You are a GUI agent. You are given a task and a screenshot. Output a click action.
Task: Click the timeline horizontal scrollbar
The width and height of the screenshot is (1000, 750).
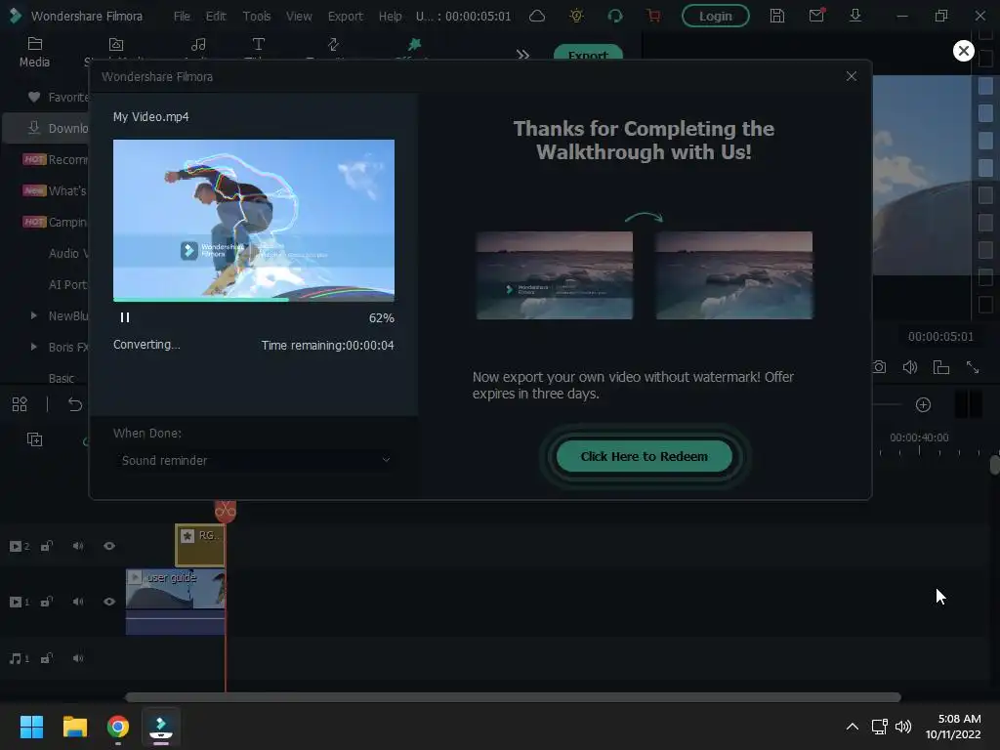[x=513, y=697]
